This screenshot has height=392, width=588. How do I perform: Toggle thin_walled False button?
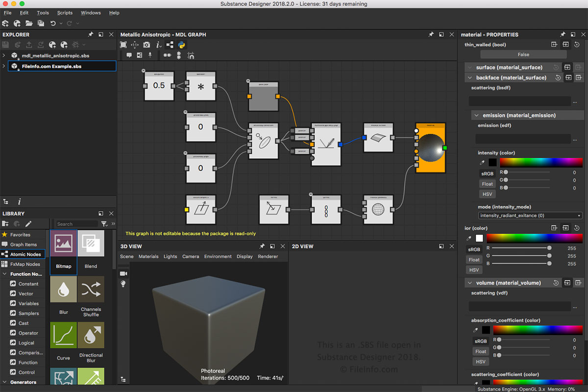point(523,54)
